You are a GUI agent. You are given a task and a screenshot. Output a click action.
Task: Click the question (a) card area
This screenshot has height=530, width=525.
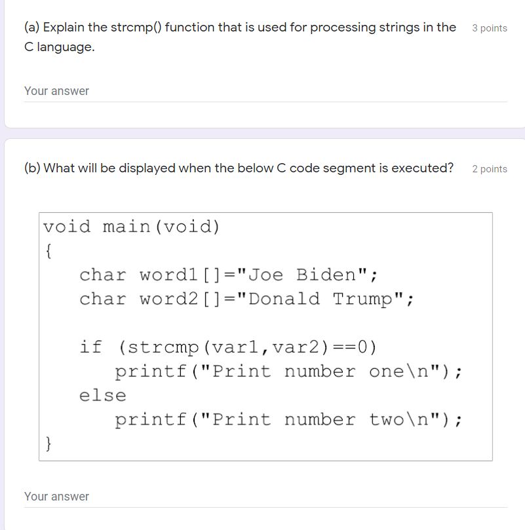[x=262, y=62]
